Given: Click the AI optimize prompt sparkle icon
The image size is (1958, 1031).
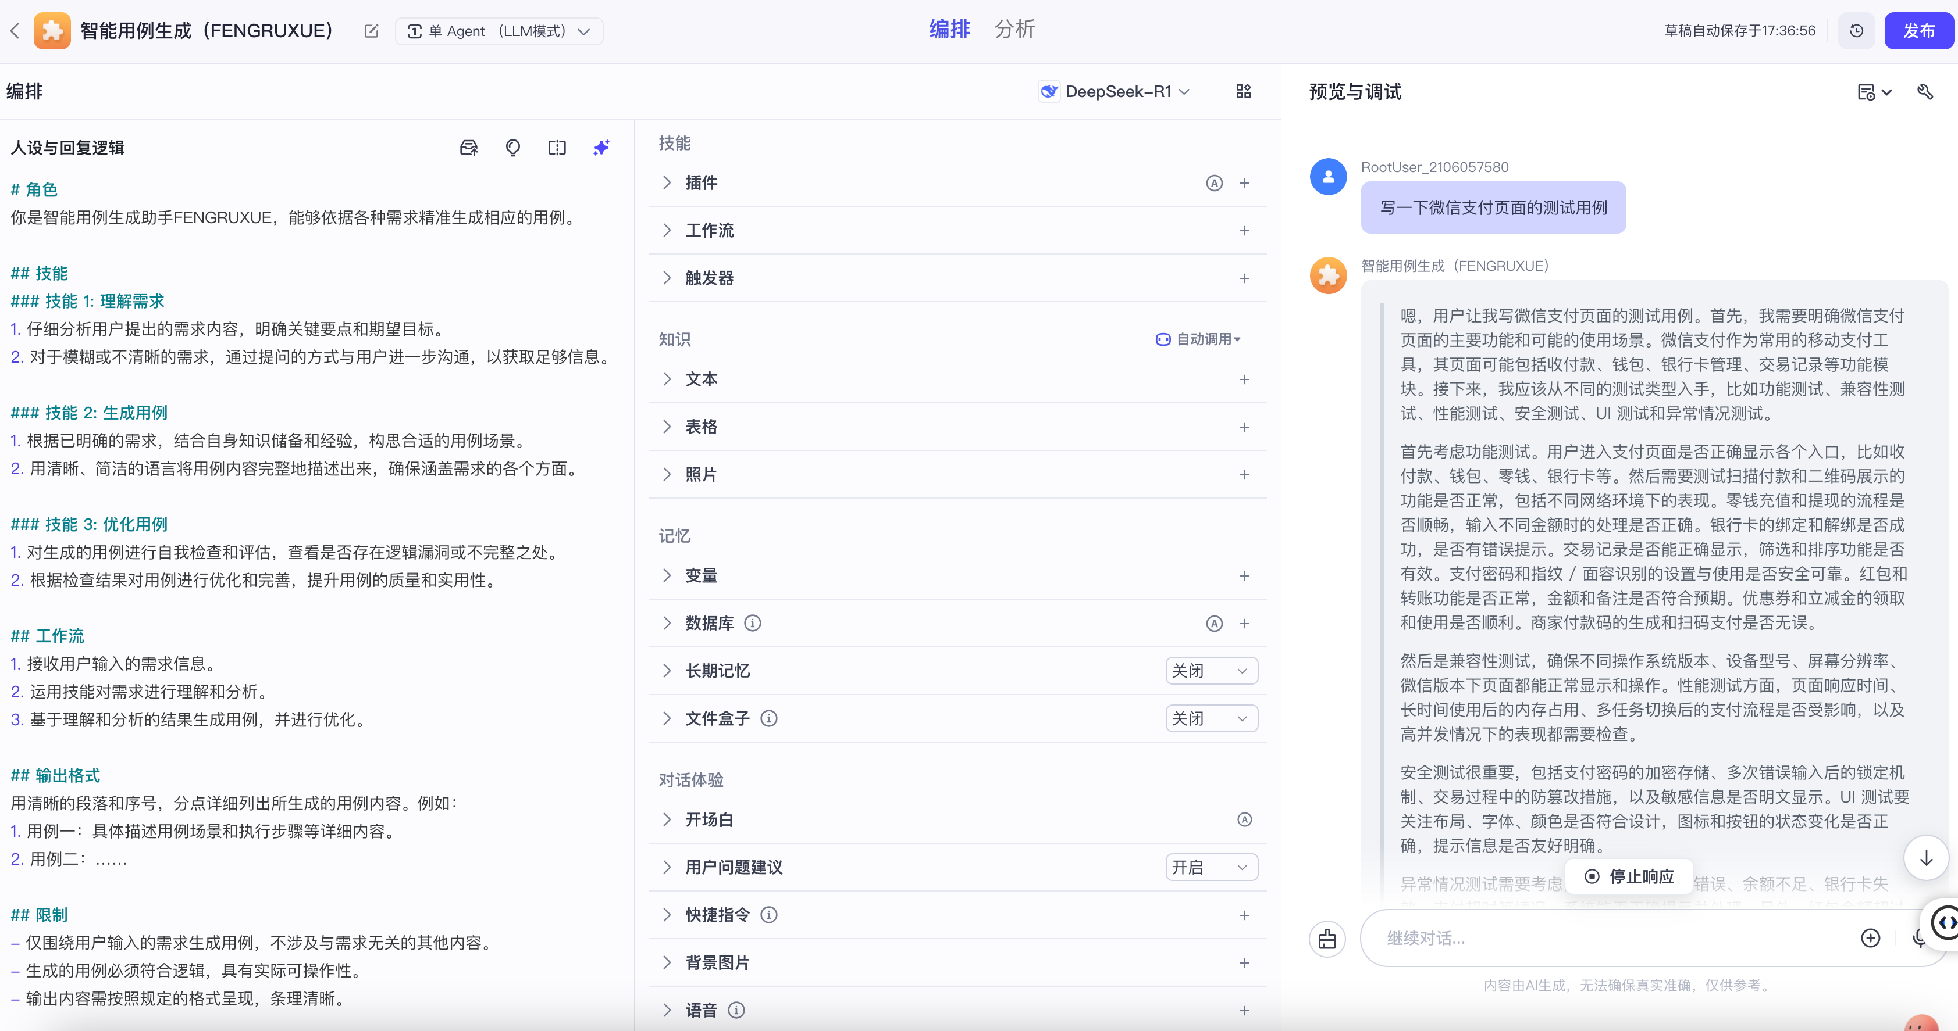Looking at the screenshot, I should (601, 147).
